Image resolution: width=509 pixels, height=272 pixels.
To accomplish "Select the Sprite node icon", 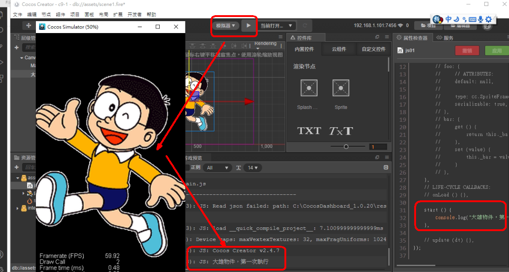I will point(341,88).
